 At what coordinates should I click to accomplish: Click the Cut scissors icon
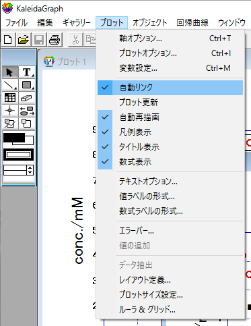75,40
